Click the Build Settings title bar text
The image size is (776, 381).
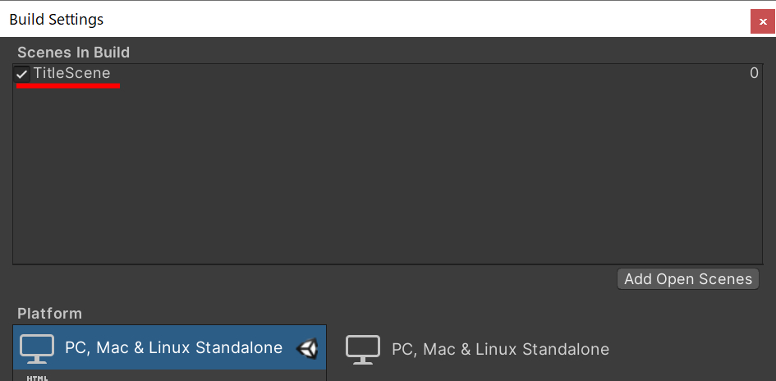pos(57,20)
